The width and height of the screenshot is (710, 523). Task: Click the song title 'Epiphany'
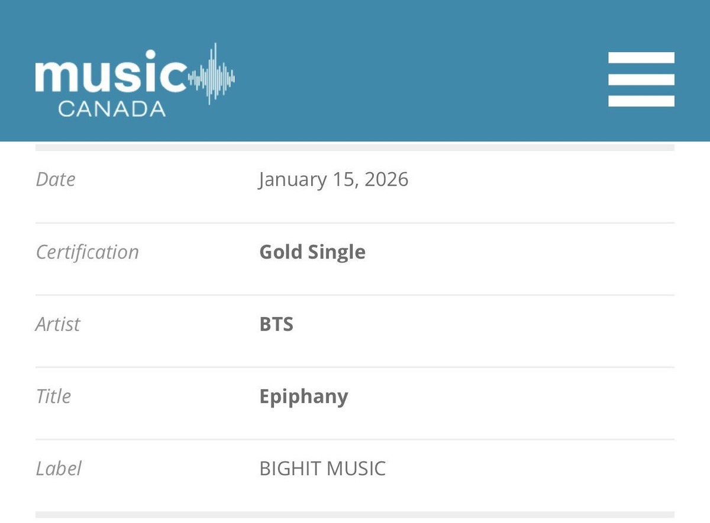[x=304, y=397]
